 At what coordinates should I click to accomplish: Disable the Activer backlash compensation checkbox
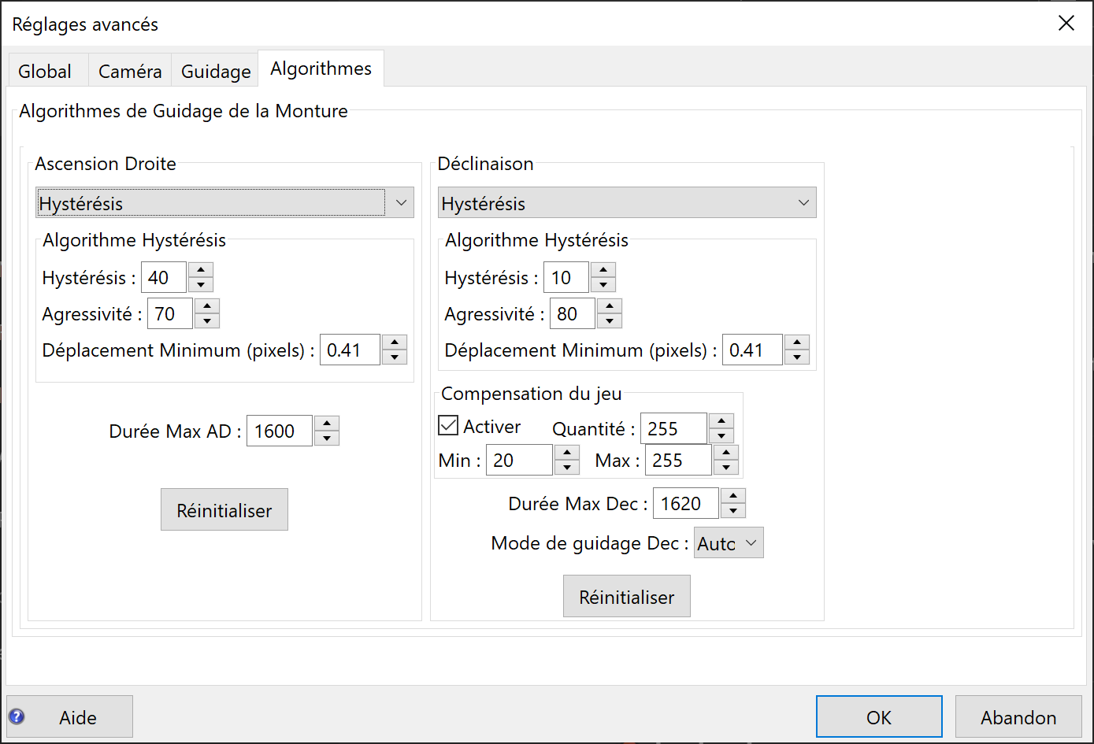click(448, 426)
